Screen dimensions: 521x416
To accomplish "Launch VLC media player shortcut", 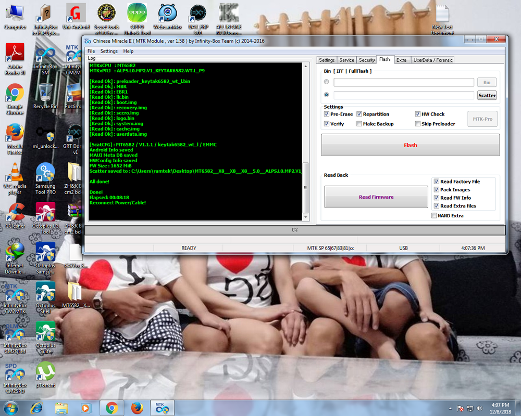I will click(15, 178).
